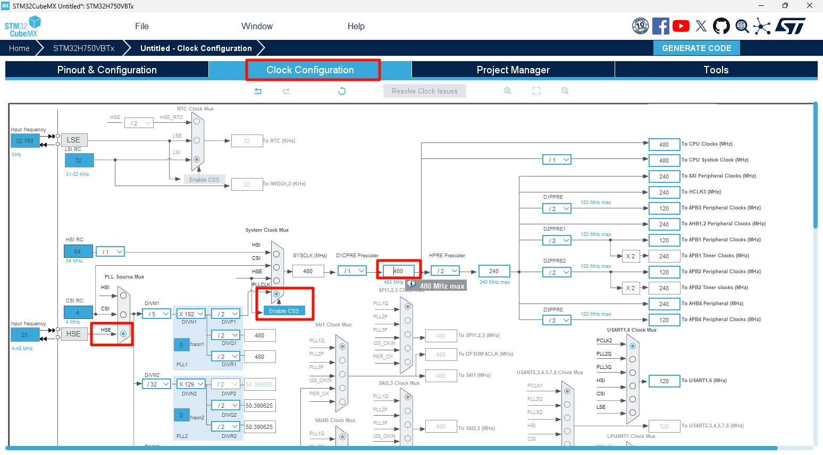Open the Facebook icon link
This screenshot has height=455, width=823.
click(x=661, y=26)
